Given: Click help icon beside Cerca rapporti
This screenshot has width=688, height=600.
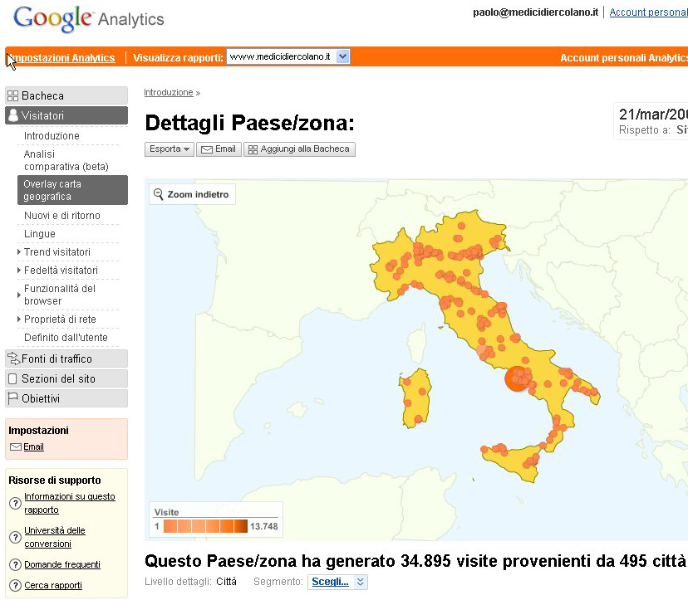Looking at the screenshot, I should tap(15, 585).
